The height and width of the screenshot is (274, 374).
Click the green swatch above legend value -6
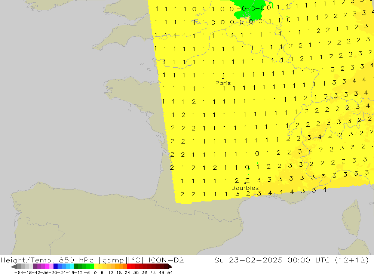click(x=89, y=267)
